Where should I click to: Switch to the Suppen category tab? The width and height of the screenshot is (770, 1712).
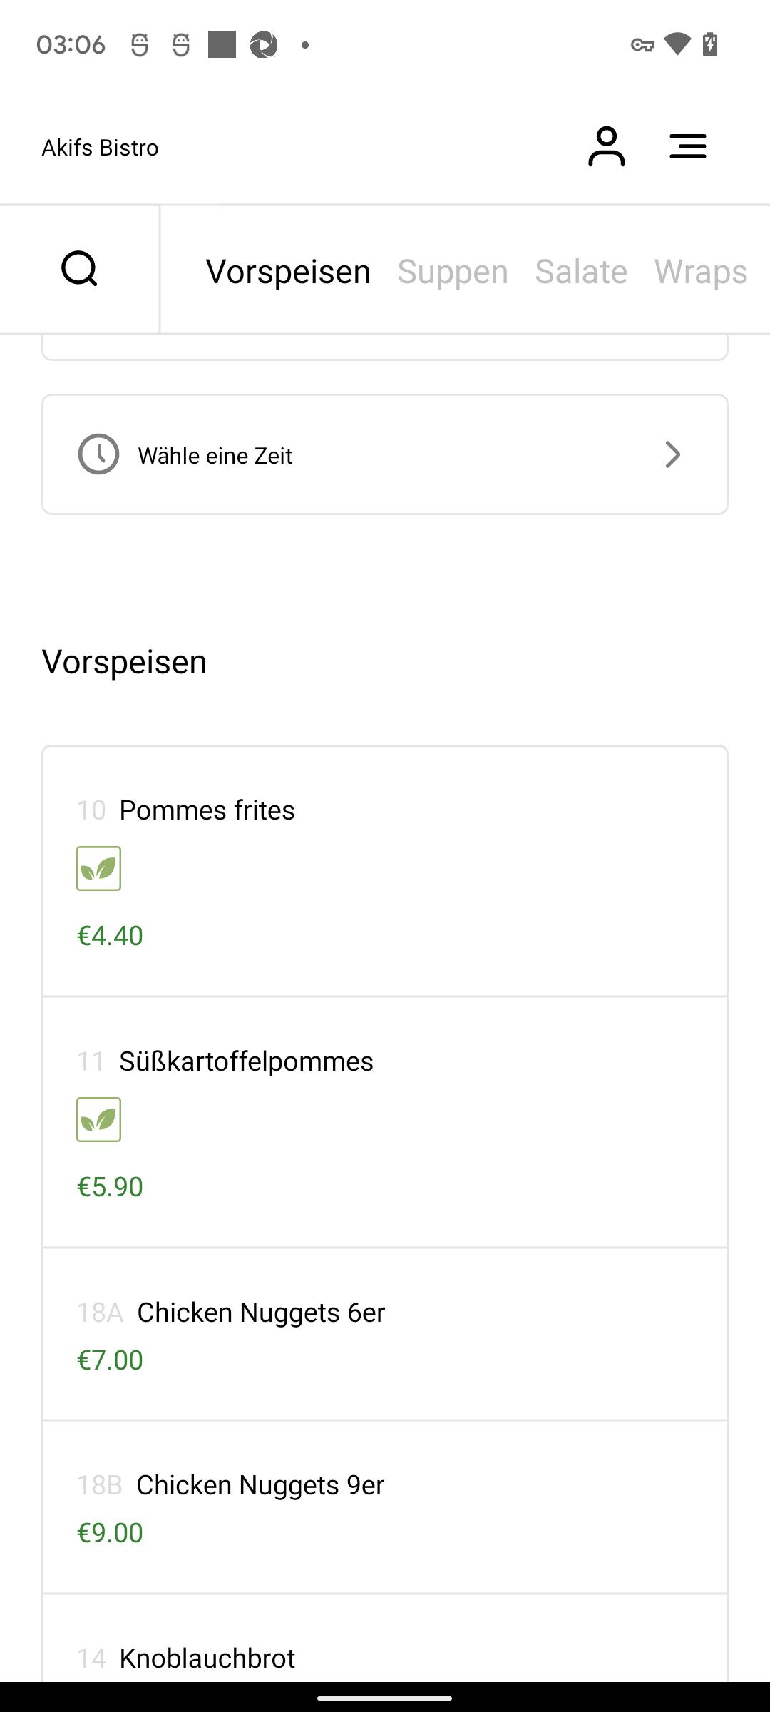coord(453,272)
